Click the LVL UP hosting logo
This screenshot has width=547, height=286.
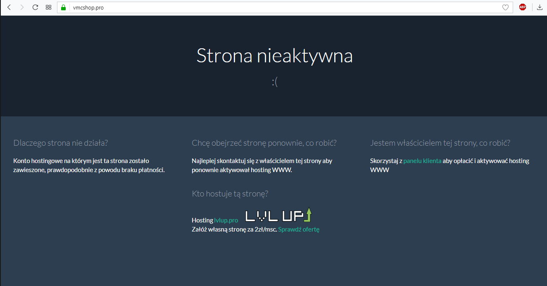[x=278, y=215]
